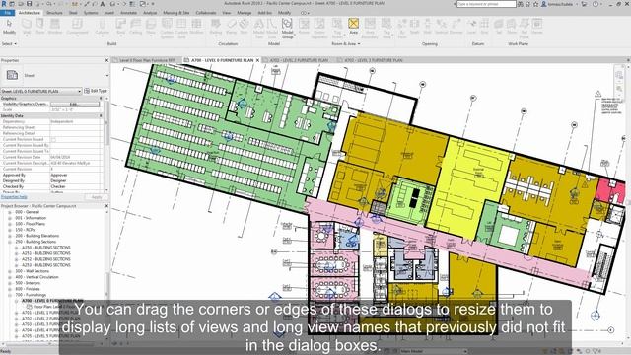Click the keyword search input field

pos(486,4)
